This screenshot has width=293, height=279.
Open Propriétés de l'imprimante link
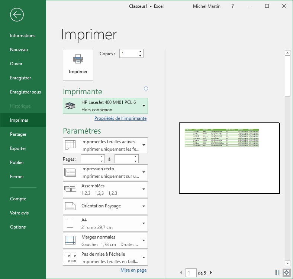coord(120,118)
